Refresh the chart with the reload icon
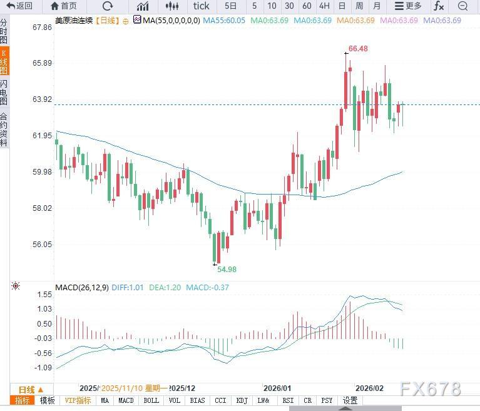The height and width of the screenshot is (411, 480). click(x=108, y=6)
